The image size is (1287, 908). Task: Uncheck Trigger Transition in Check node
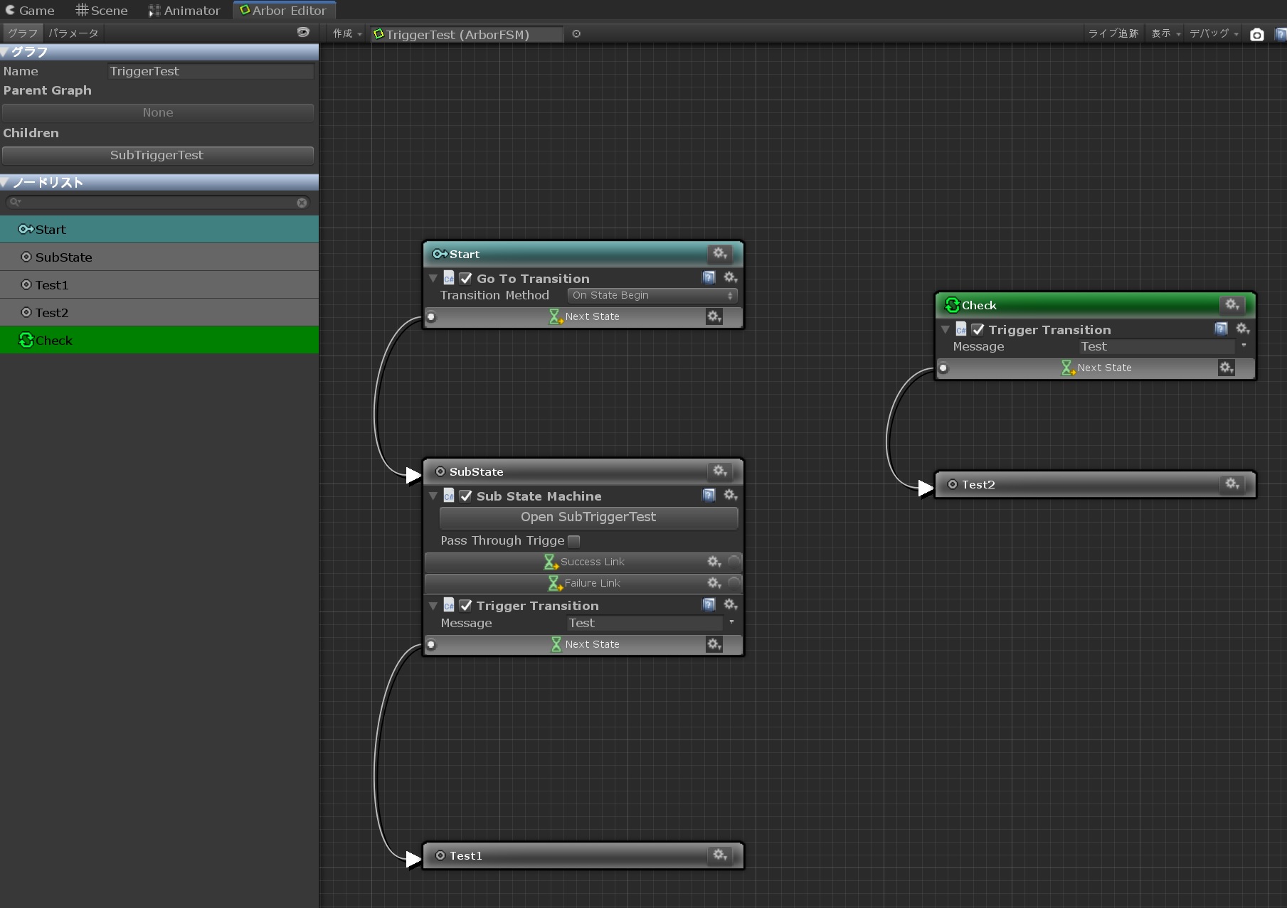pos(978,330)
